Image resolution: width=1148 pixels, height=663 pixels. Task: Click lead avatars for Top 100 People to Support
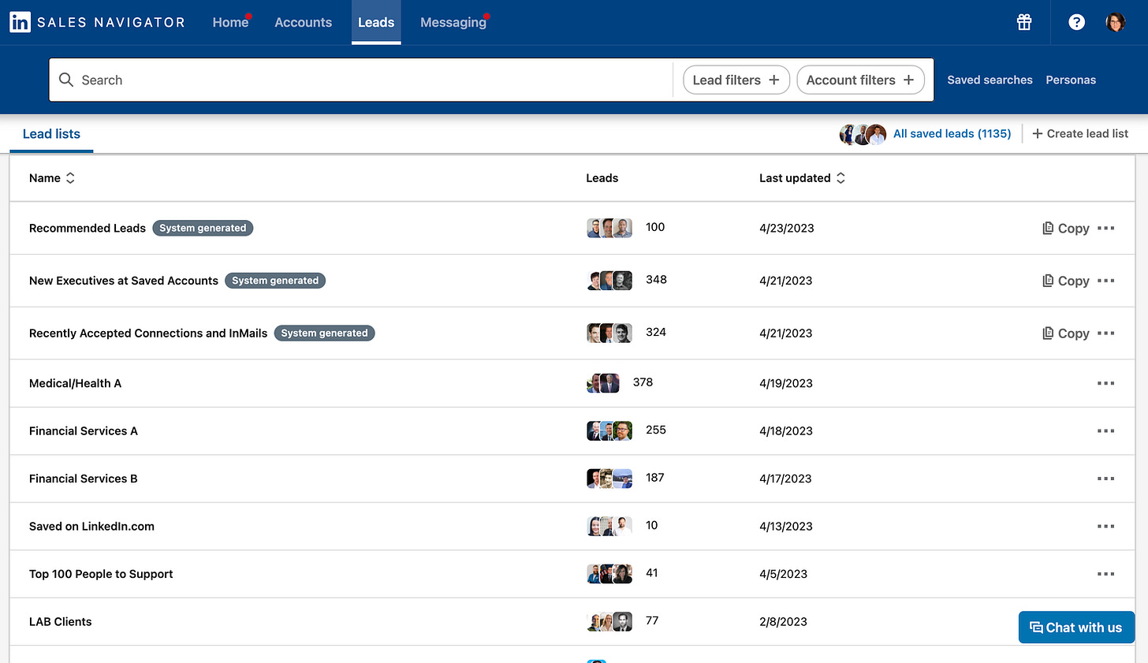pyautogui.click(x=609, y=574)
